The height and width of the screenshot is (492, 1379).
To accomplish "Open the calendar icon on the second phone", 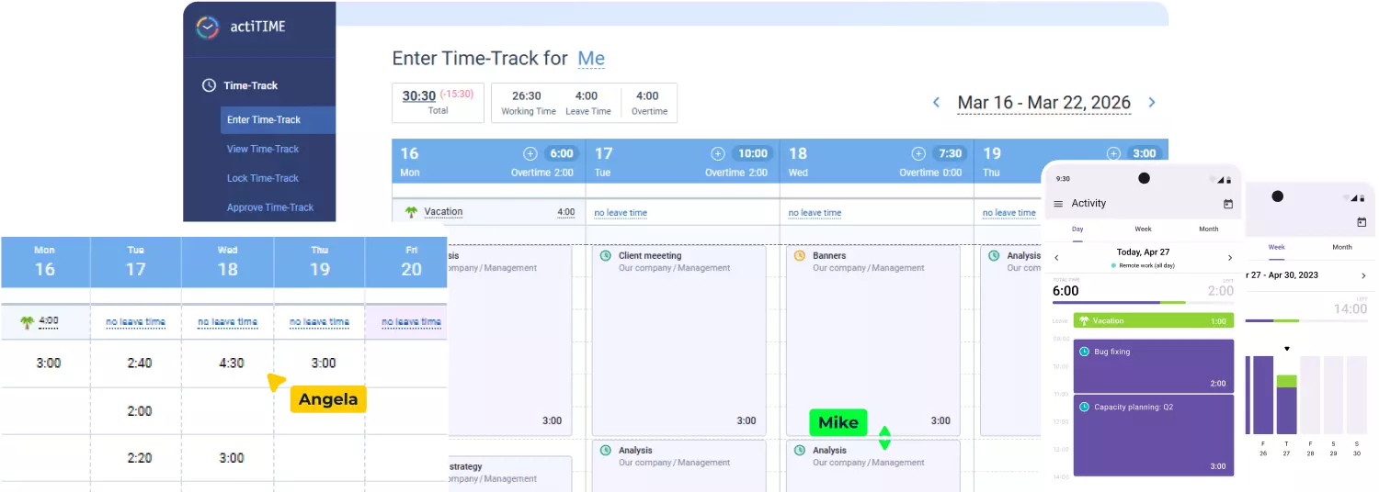I will tap(1362, 222).
